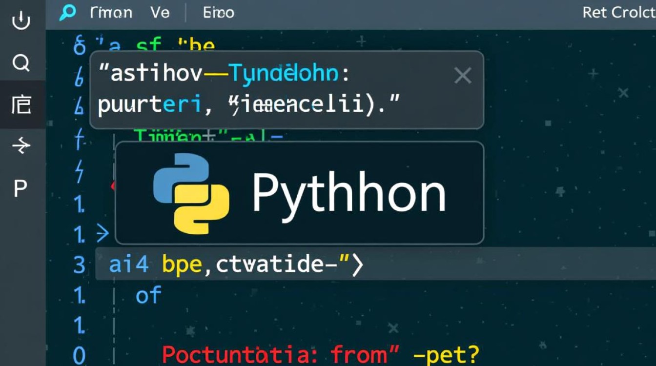Click fold arrow beside Python popup
The height and width of the screenshot is (366, 656).
(x=102, y=233)
